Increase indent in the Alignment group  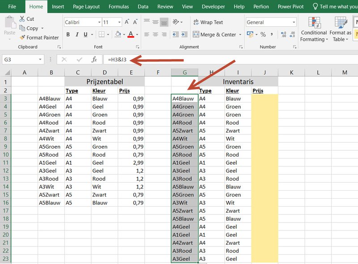click(x=184, y=34)
